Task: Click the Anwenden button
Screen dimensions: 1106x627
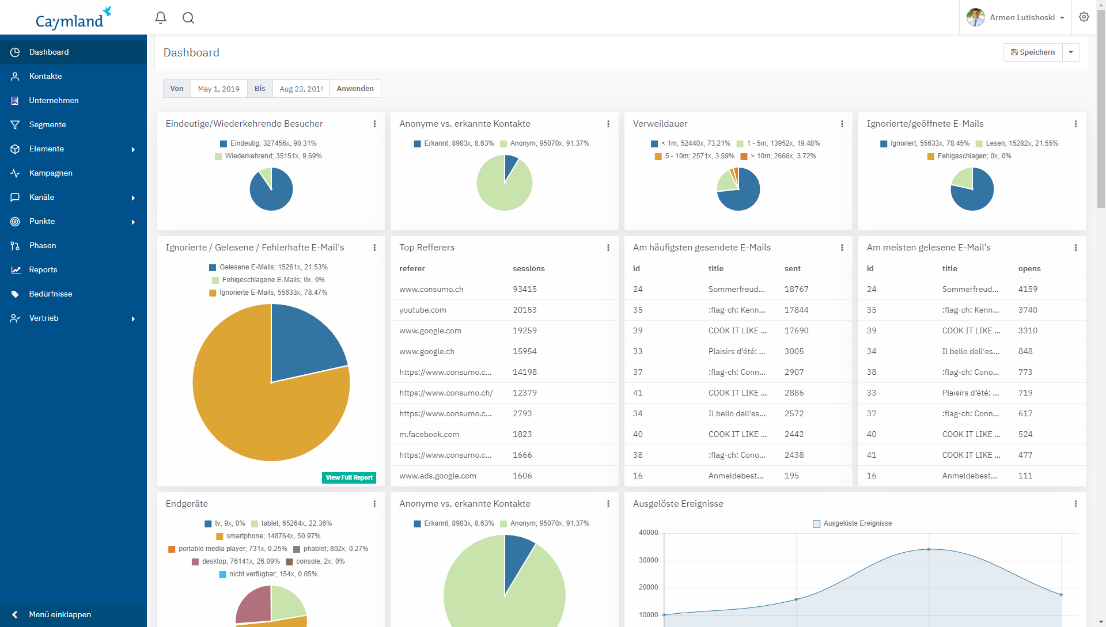Action: (x=355, y=89)
